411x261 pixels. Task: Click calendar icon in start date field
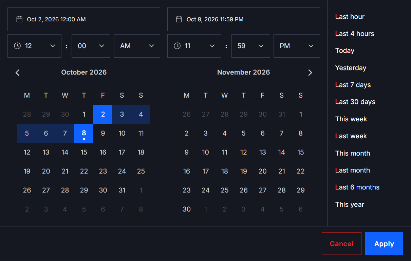[x=19, y=19]
